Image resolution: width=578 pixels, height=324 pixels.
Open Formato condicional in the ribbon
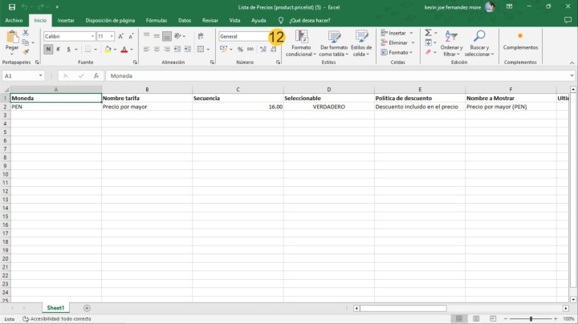(301, 43)
